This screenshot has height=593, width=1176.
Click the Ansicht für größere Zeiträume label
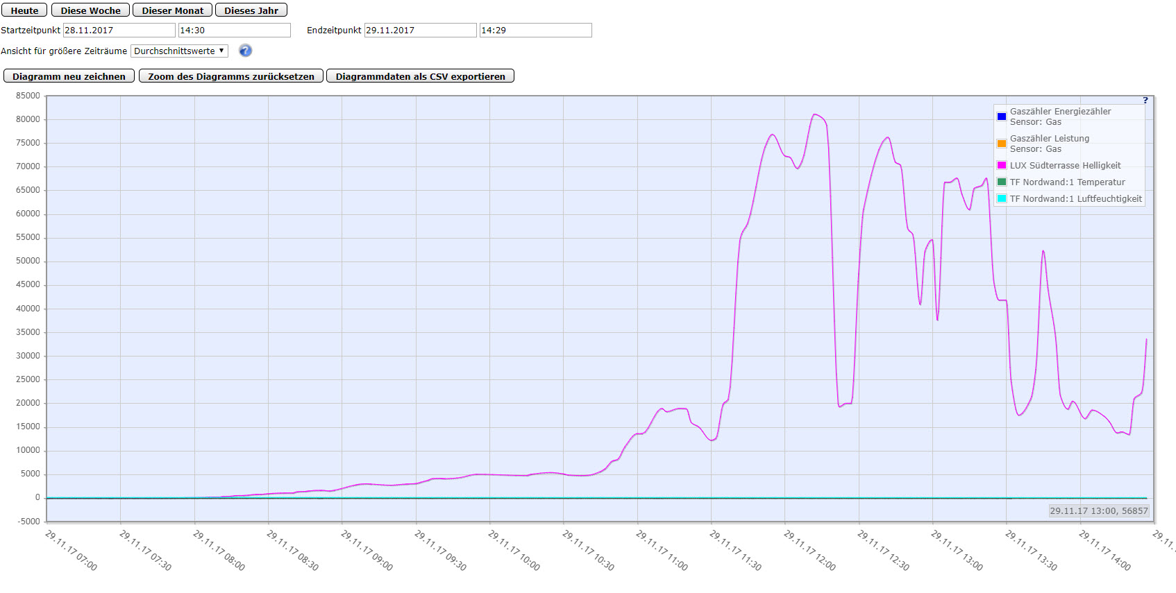pyautogui.click(x=64, y=51)
